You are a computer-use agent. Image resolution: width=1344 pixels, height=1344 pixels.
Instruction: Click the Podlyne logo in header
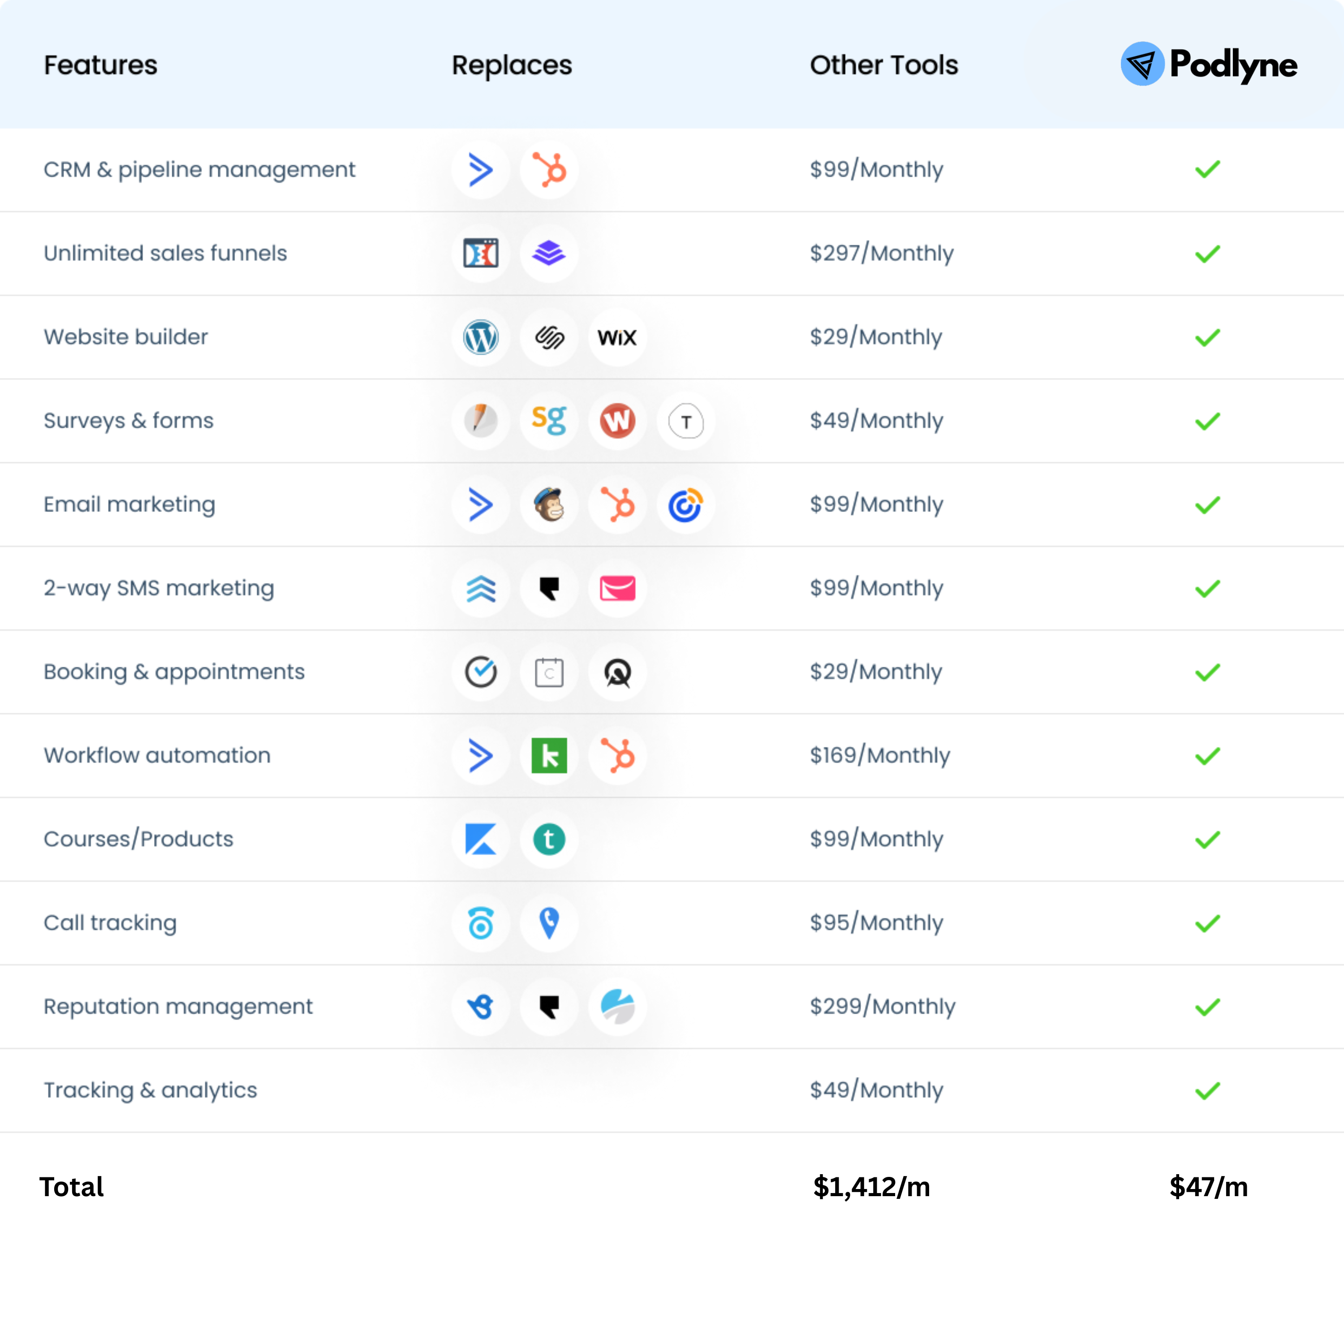tap(1208, 64)
